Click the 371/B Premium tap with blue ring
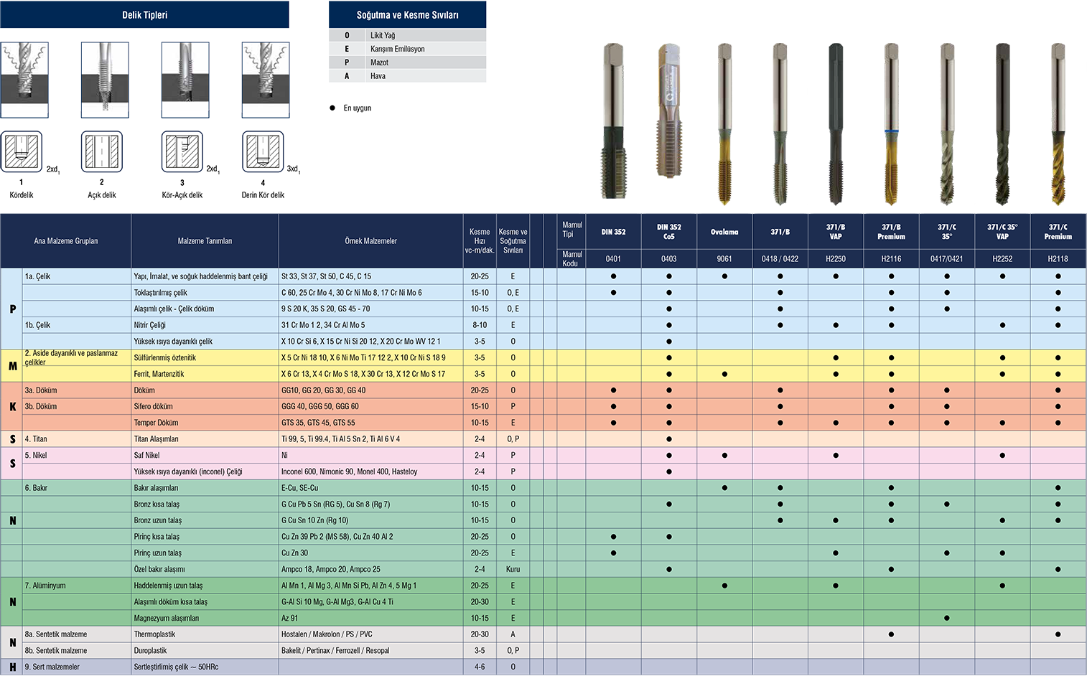1087x676 pixels. pyautogui.click(x=891, y=126)
